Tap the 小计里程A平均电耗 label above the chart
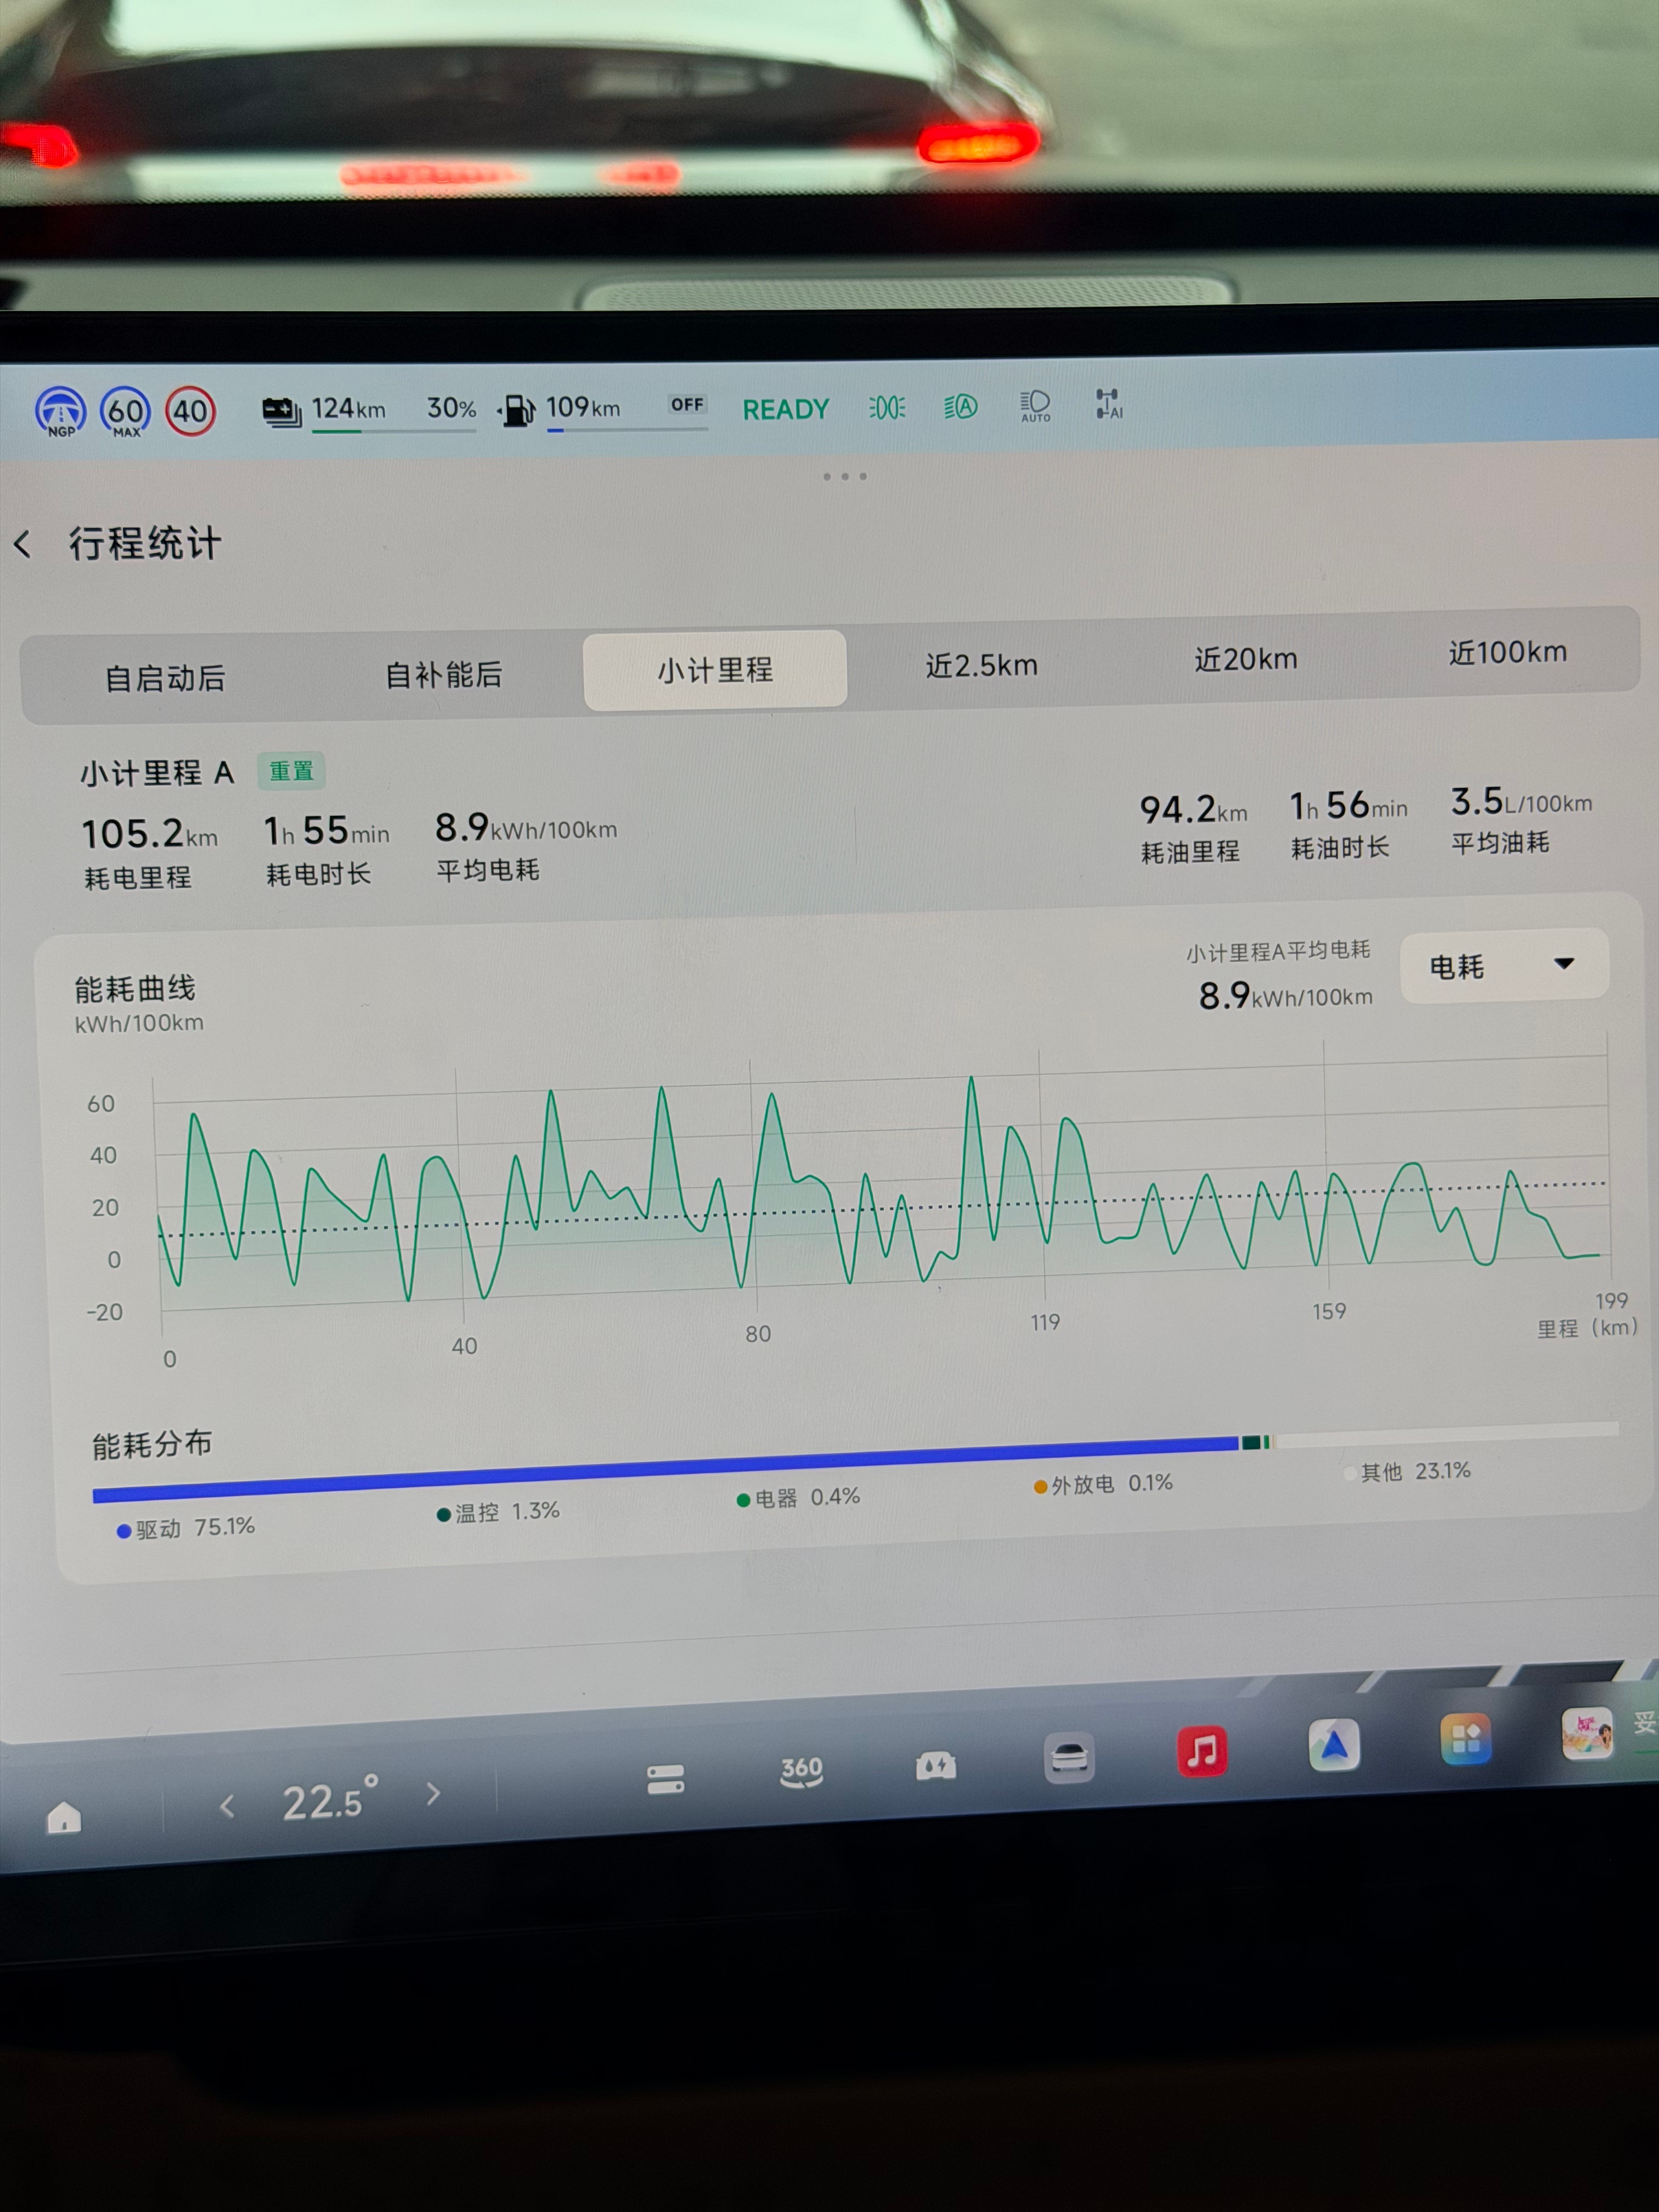Screen dimensions: 1659x2212 click(x=1278, y=952)
